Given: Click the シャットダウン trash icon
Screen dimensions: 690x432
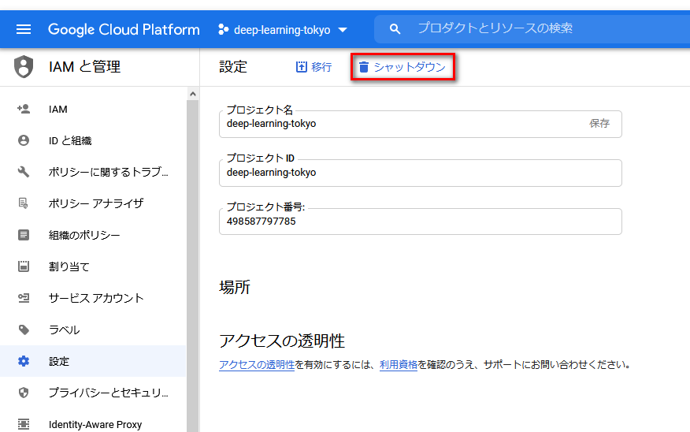Looking at the screenshot, I should pyautogui.click(x=363, y=67).
